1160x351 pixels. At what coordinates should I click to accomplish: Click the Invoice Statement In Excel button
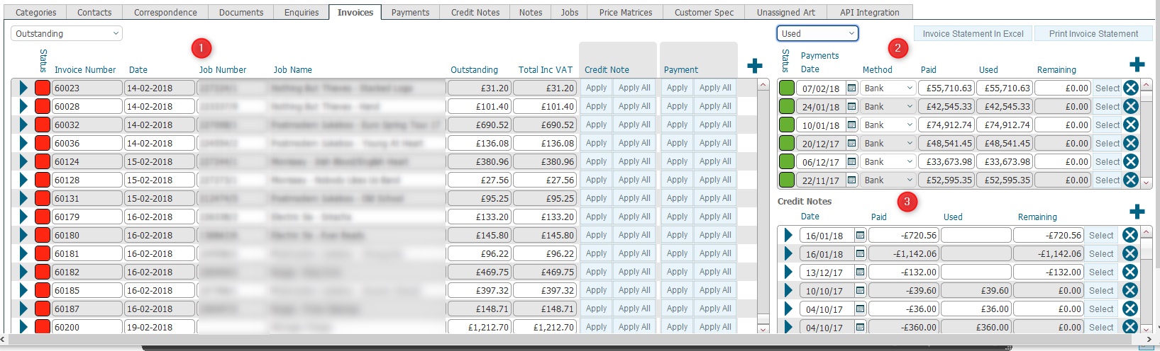(x=973, y=33)
